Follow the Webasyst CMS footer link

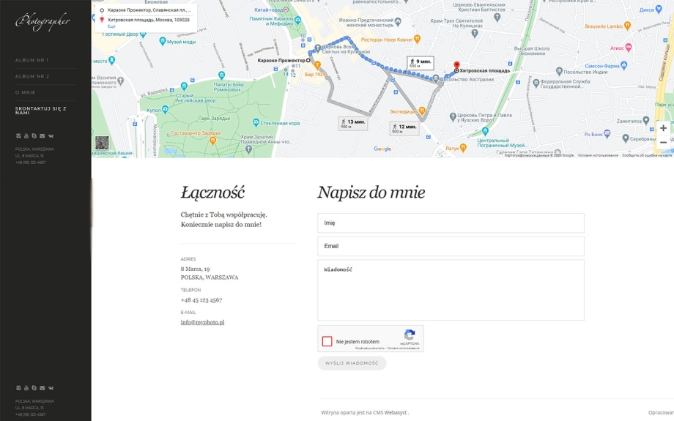tap(396, 413)
